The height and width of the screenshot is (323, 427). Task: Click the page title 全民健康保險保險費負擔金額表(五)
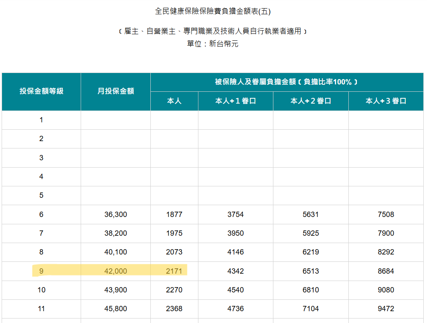(213, 11)
